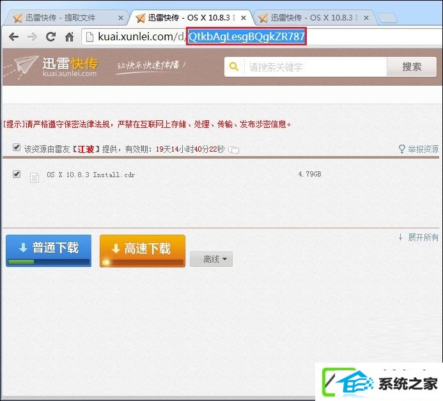
Task: Click the lightbulb icon beside 举报资源
Action: [x=401, y=149]
